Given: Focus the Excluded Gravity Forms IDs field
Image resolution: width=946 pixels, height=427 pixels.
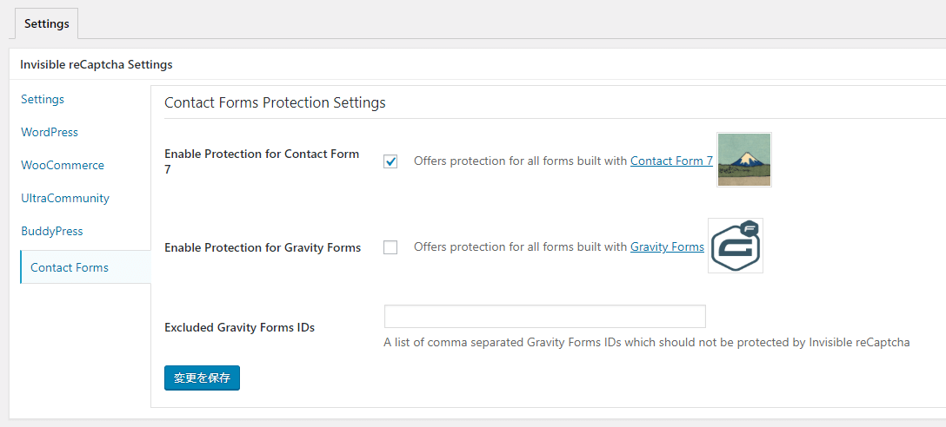Looking at the screenshot, I should 545,317.
